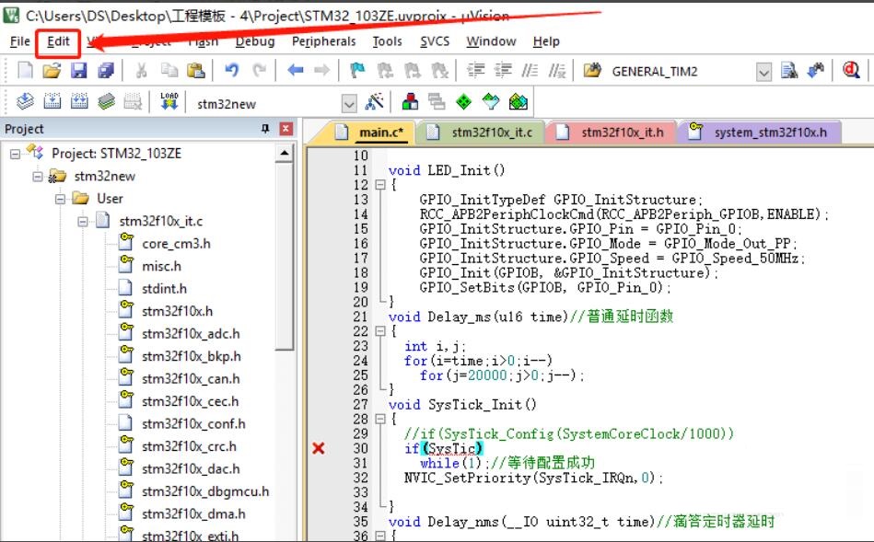Open Manage Run-Time Environment green diamond icon
Viewport: 874px width, 542px height.
click(x=463, y=102)
